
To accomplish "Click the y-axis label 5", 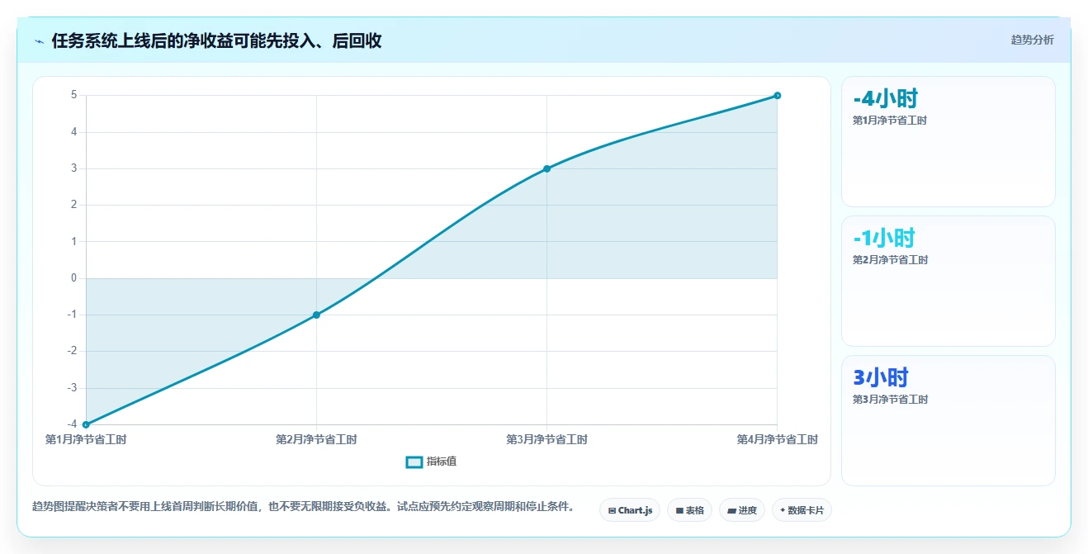I will pos(74,96).
